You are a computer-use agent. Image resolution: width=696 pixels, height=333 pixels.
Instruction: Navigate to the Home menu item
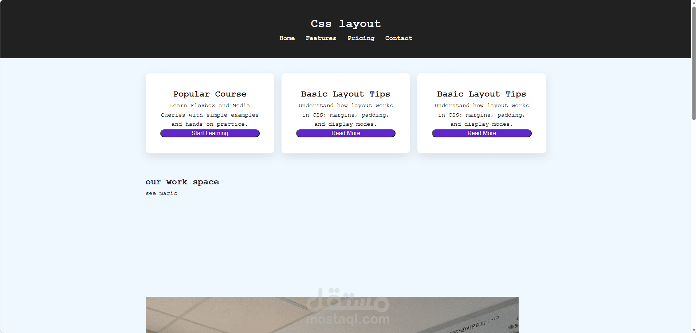click(287, 38)
